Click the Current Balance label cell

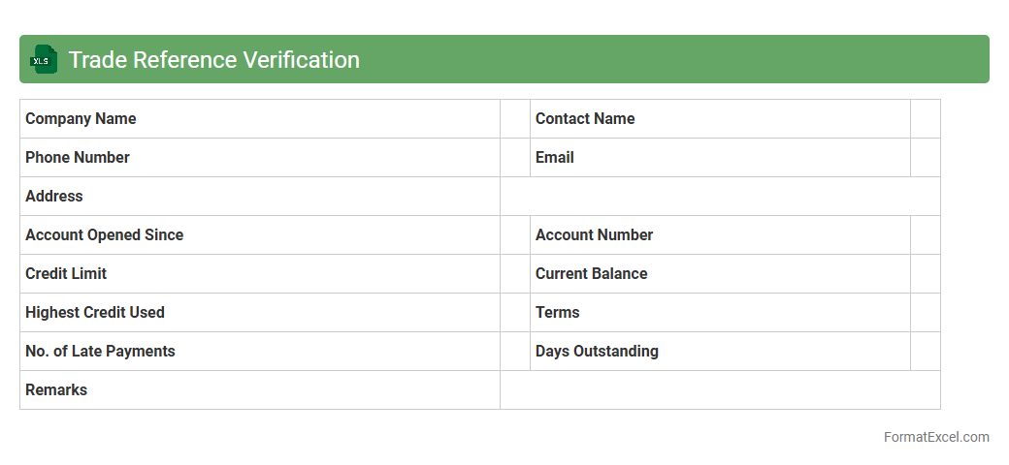pos(720,274)
